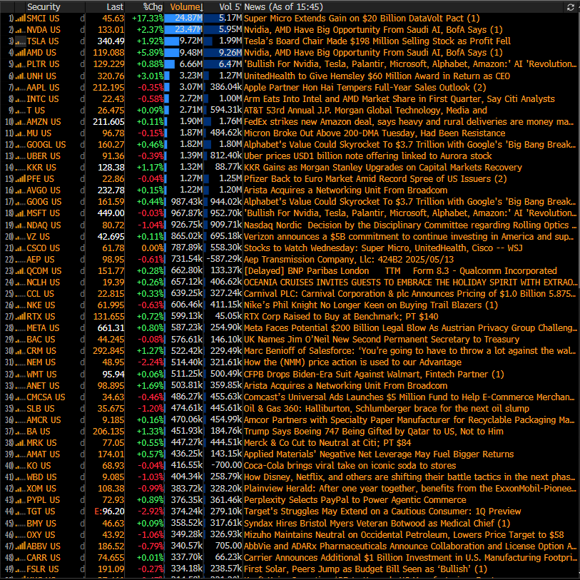Open the Merck & Co Cut to Neutral headline
Image resolution: width=580 pixels, height=580 pixels.
(327, 443)
